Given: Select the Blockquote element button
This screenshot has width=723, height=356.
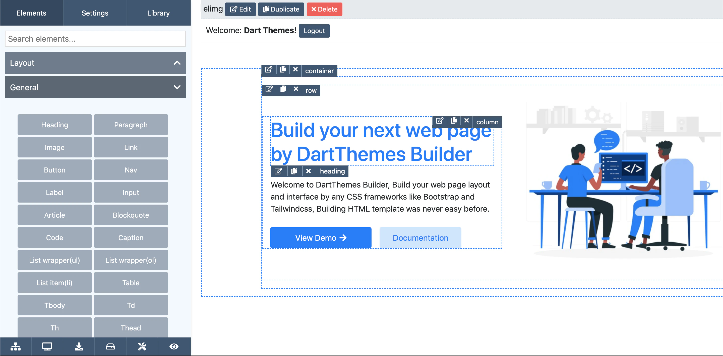Looking at the screenshot, I should pos(131,215).
